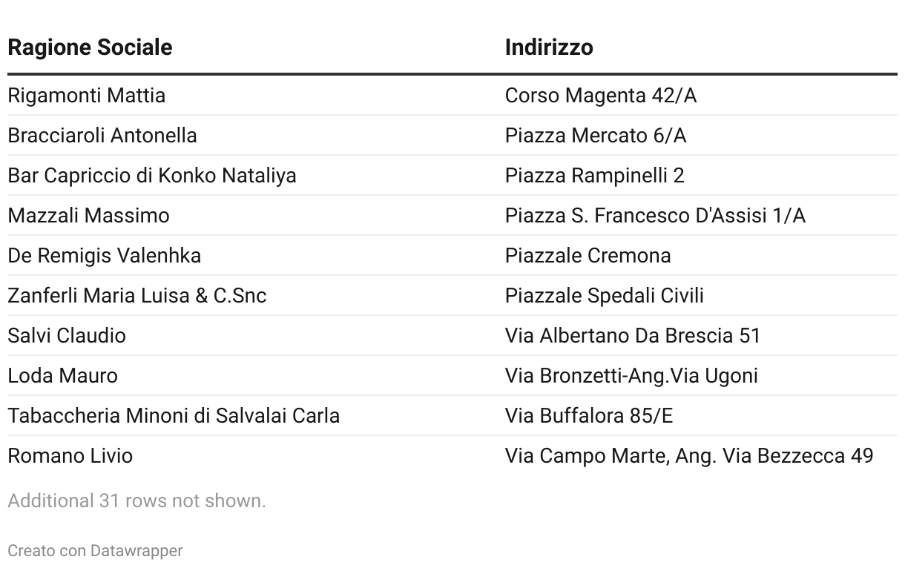Click Bracciaroli Antonella in the table
This screenshot has height=568, width=905.
102,136
